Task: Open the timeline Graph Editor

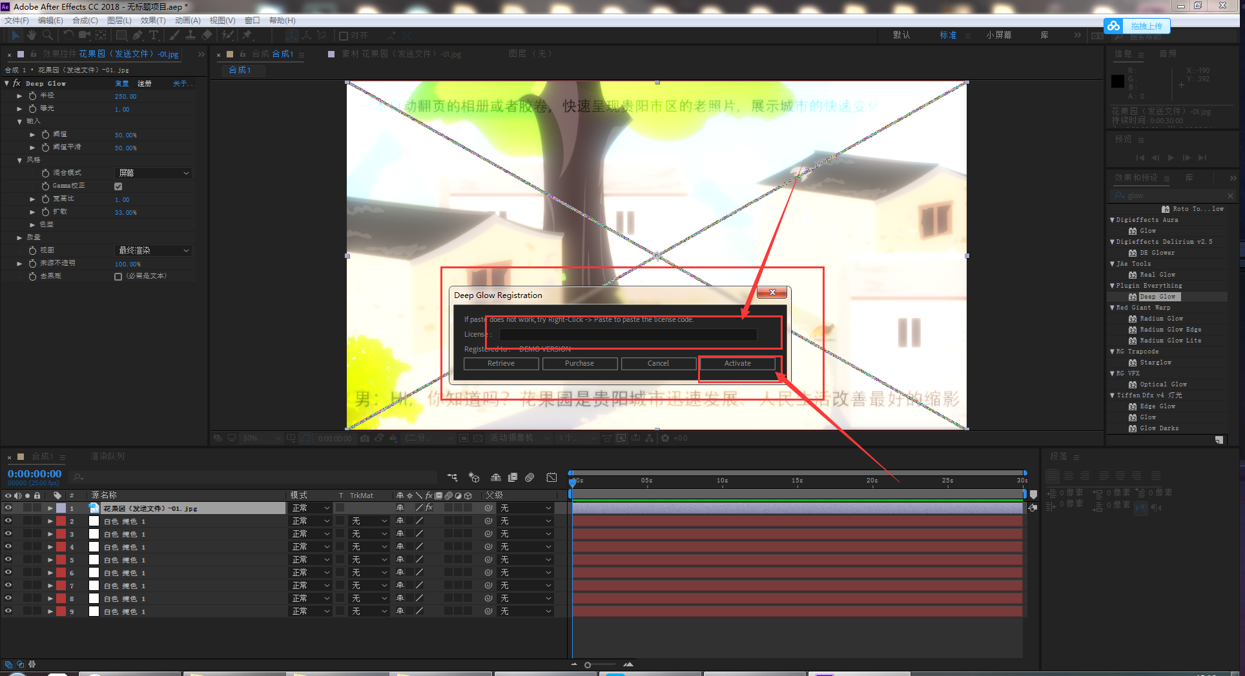Action: (551, 477)
